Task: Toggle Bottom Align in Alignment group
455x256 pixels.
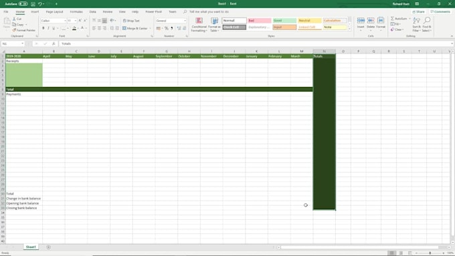Action: [x=104, y=21]
